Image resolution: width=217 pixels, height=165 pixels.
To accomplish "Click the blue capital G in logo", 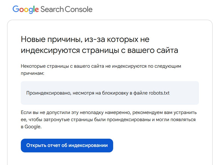I will pos(16,9).
